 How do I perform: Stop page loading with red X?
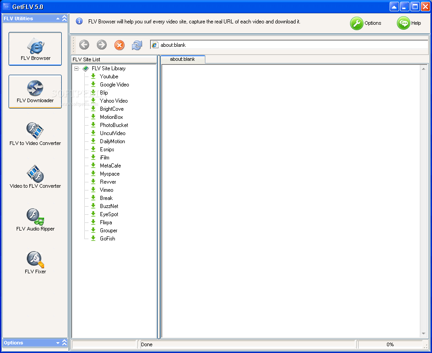pos(119,45)
